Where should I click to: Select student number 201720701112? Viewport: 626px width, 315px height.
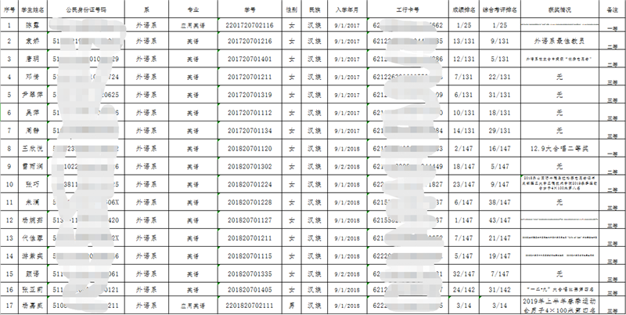coord(250,113)
